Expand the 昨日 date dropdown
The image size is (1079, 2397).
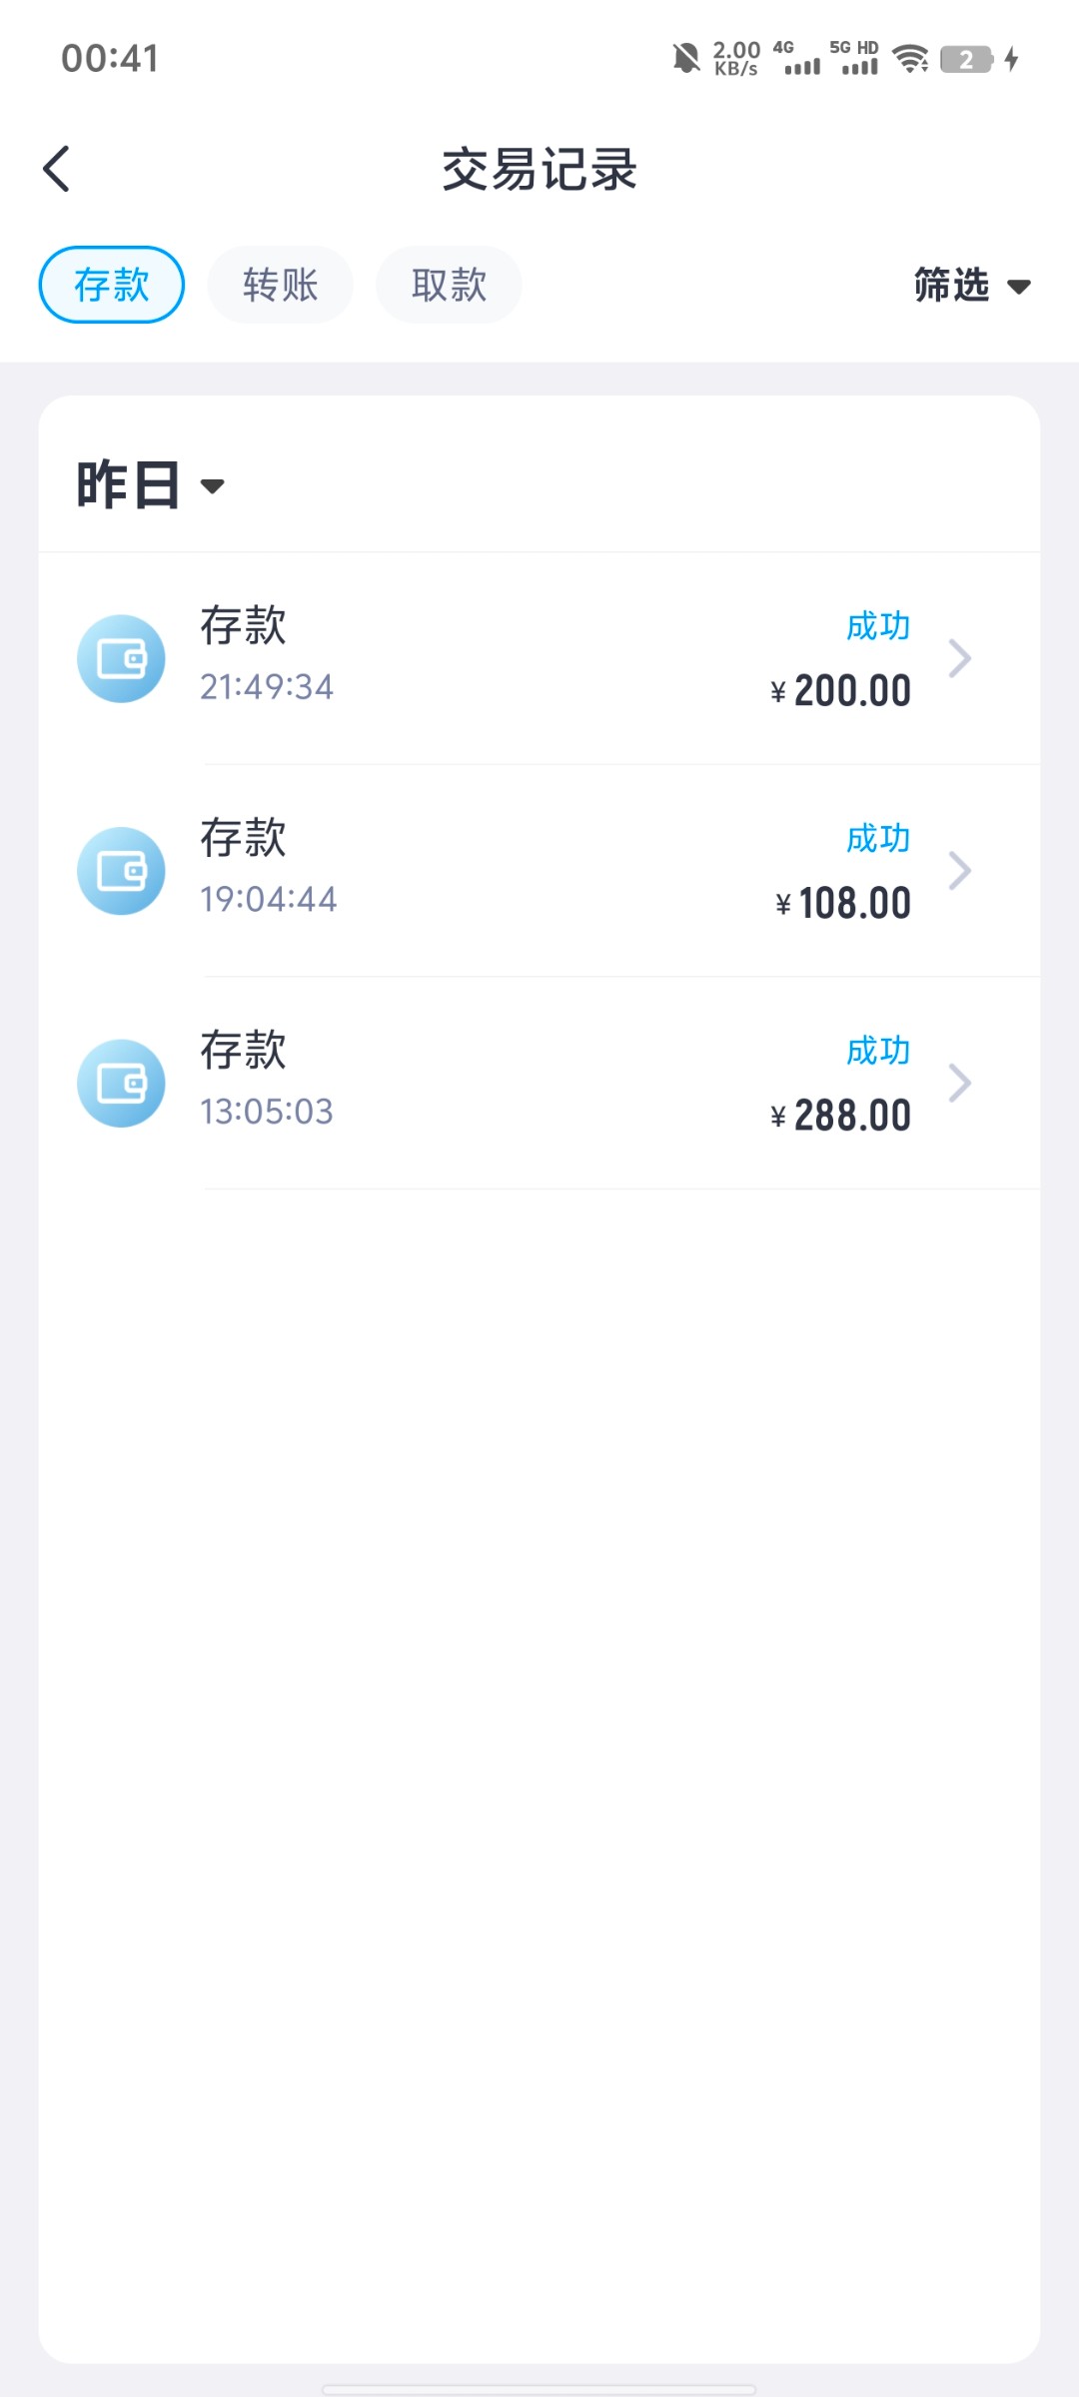click(150, 486)
